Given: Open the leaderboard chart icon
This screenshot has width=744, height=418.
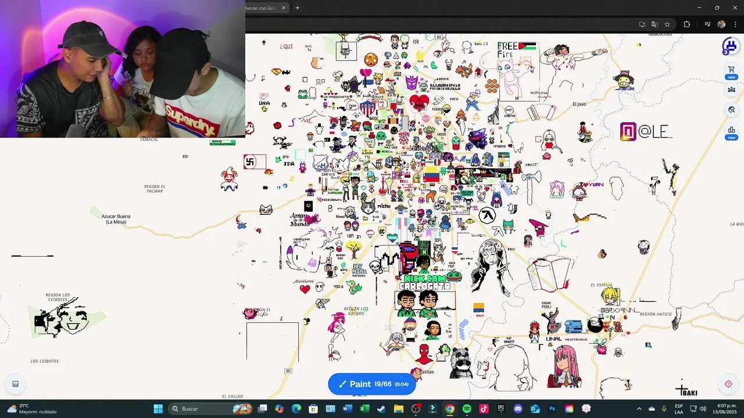Looking at the screenshot, I should point(731,131).
